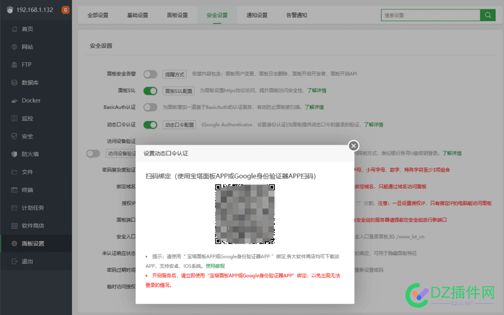Click the 安全设置 section heading
Image resolution: width=504 pixels, height=315 pixels.
(x=101, y=46)
